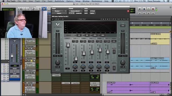This screenshot has height=96, width=172.
Task: Mute the Rhodes 1 track
Action: pos(34,61)
